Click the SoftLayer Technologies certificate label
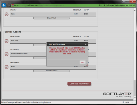 pos(119,5)
